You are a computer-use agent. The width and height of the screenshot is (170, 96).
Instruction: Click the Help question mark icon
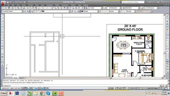[x=158, y=2]
